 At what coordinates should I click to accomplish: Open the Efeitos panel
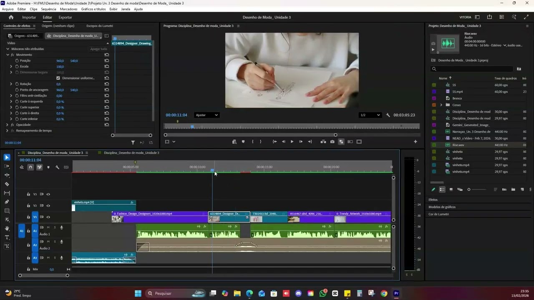(433, 200)
